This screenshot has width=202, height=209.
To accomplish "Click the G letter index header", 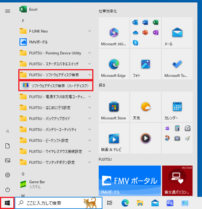I will (23, 174).
